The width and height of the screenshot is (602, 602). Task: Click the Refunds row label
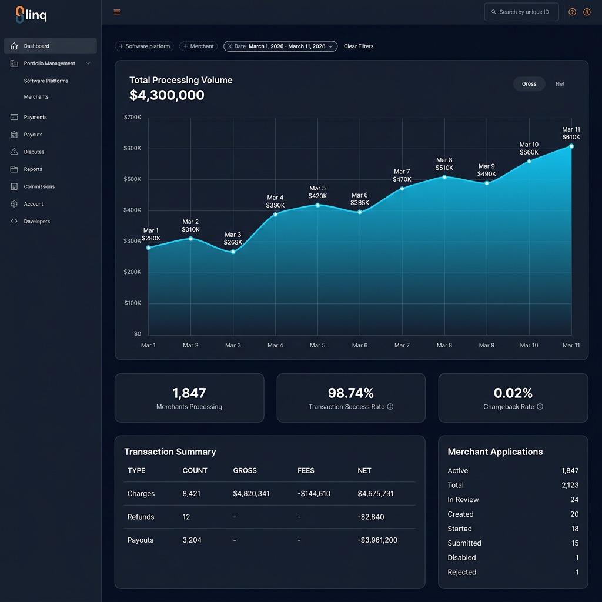point(141,517)
